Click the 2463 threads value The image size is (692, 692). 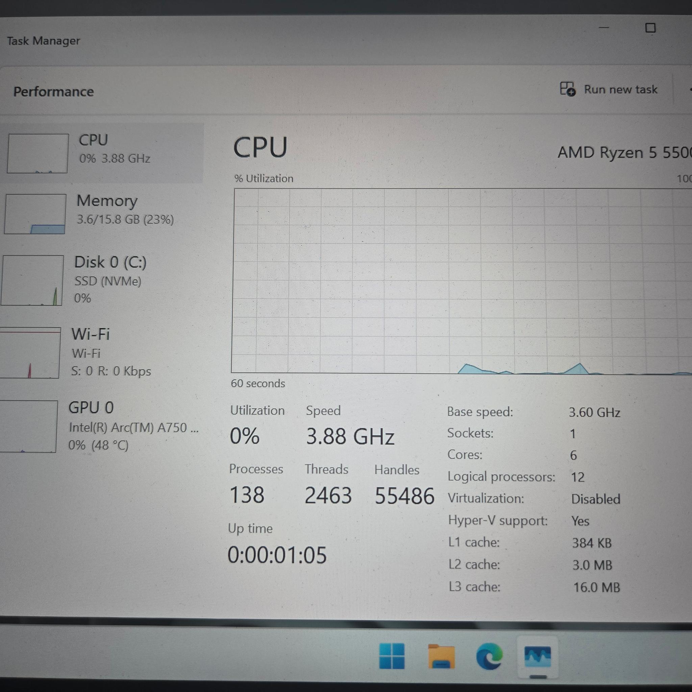(x=328, y=495)
